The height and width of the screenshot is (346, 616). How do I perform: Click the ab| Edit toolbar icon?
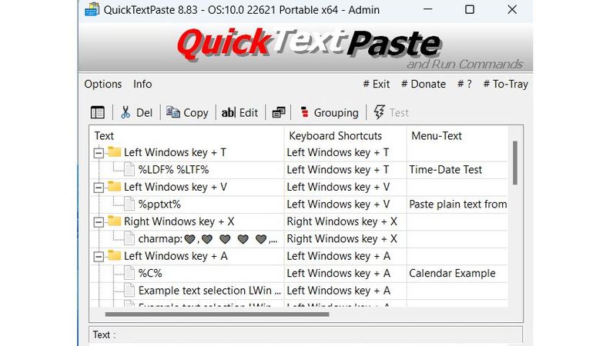228,112
